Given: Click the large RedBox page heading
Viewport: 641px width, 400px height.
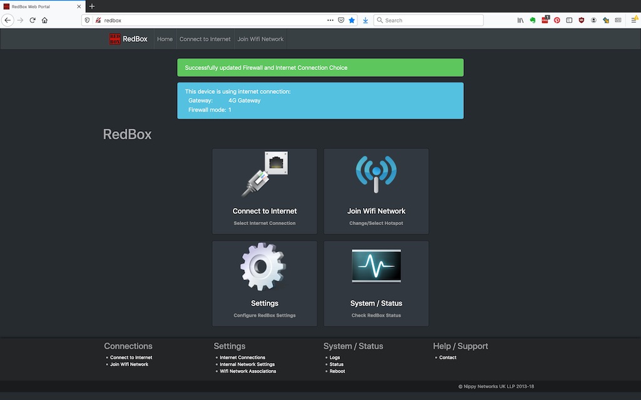Looking at the screenshot, I should [127, 134].
